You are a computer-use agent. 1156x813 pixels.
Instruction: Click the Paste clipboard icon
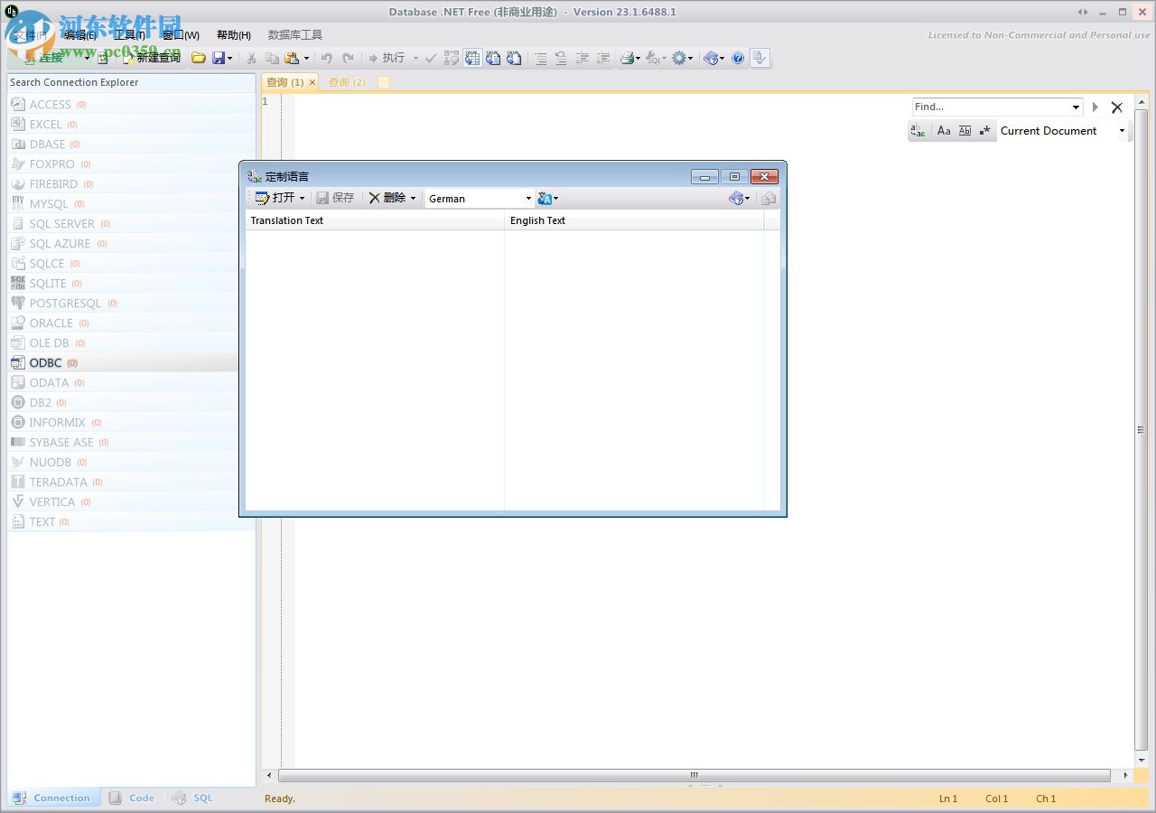click(292, 58)
